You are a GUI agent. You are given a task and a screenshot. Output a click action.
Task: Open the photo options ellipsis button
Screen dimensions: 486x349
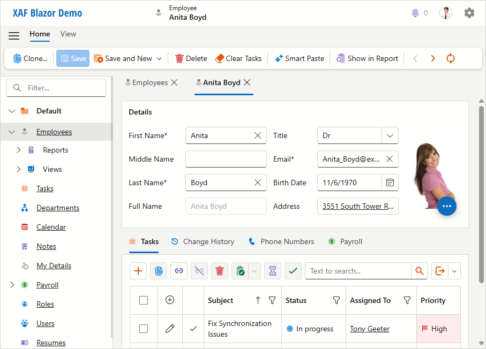coord(447,206)
